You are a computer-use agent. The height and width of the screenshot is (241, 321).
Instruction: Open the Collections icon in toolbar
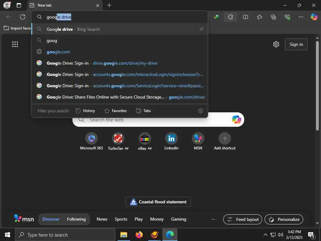pyautogui.click(x=273, y=17)
